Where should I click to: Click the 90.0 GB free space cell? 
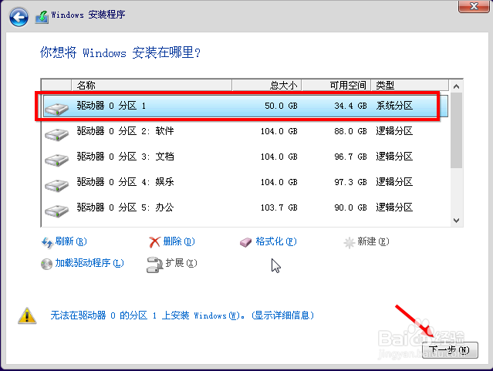pyautogui.click(x=350, y=207)
